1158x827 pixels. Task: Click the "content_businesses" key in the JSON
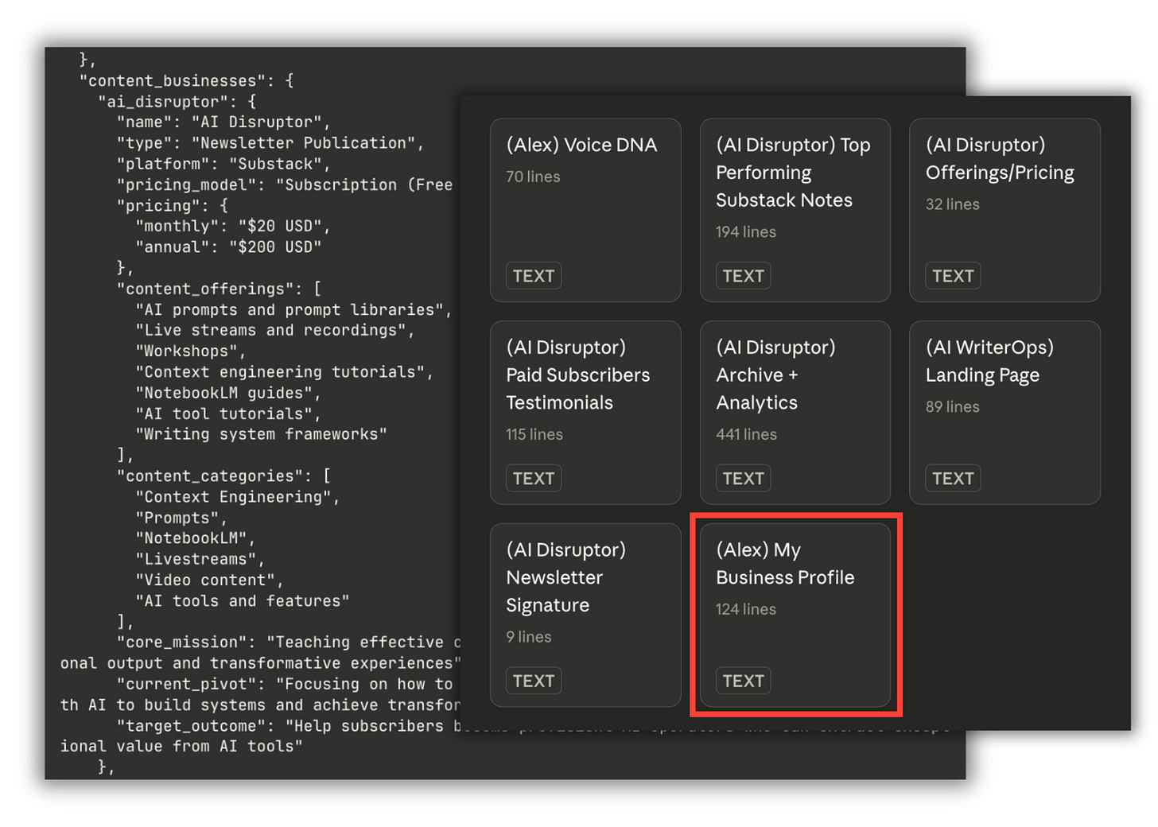pyautogui.click(x=173, y=80)
